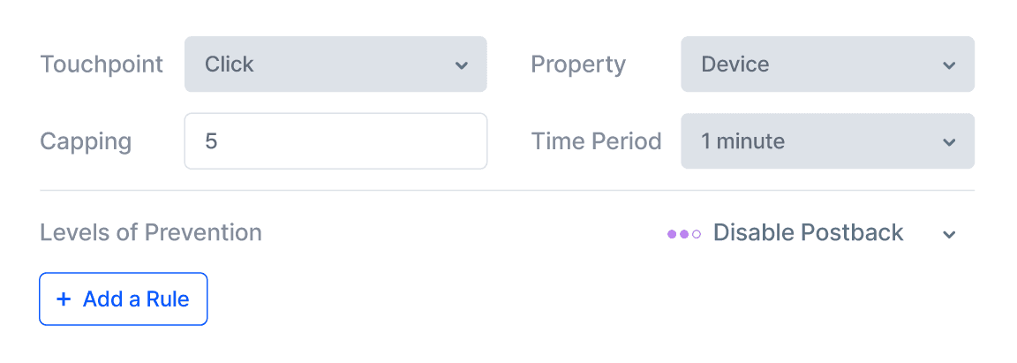The image size is (1017, 363).
Task: Select the Disable Postback text
Action: [808, 233]
